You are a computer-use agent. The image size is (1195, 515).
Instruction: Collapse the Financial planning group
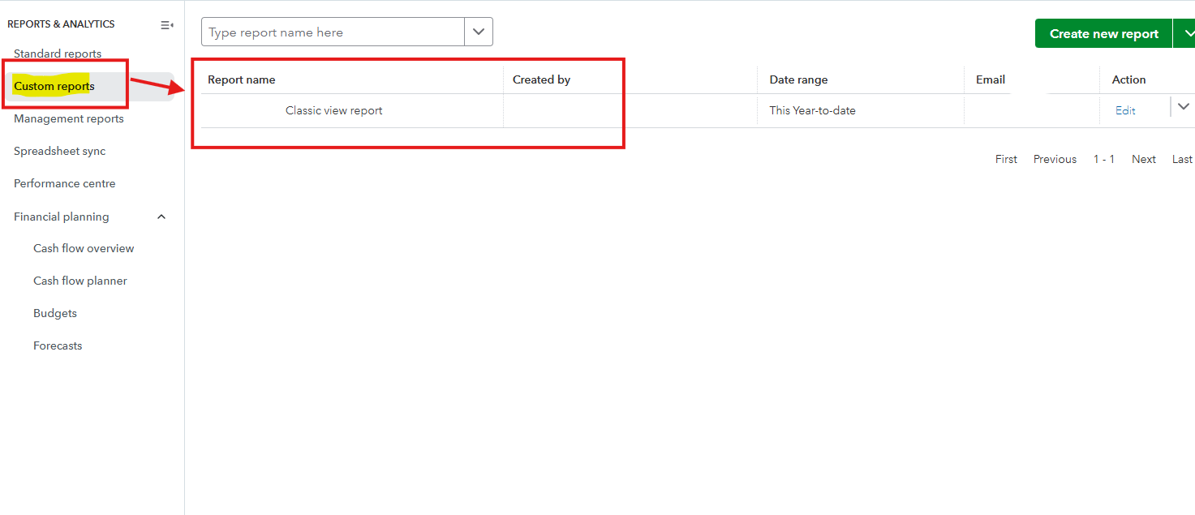[161, 217]
